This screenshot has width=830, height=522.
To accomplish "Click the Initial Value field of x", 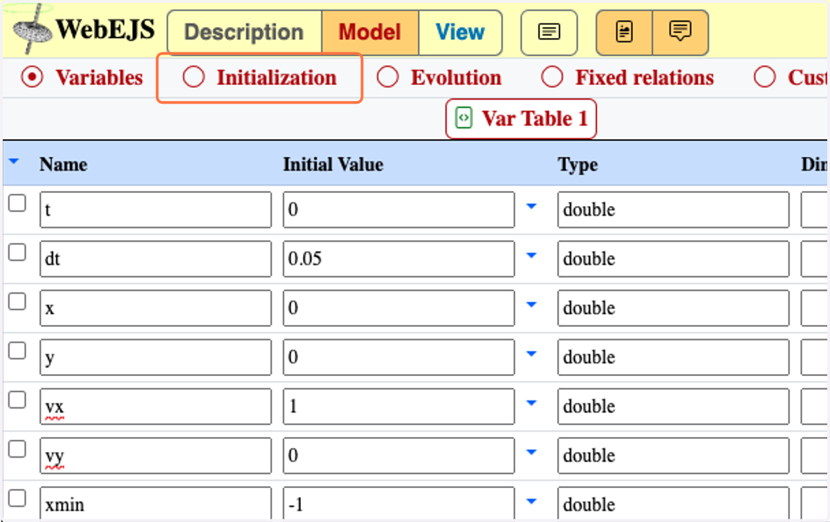I will point(399,308).
